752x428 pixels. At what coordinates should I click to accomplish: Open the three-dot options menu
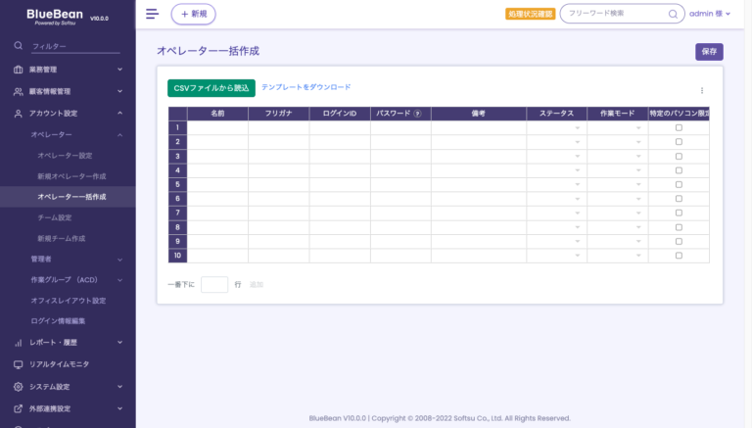pos(701,90)
